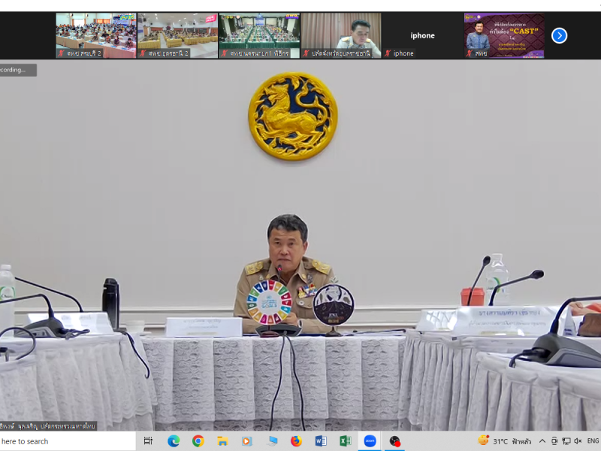
Task: Click the Windows taskbar search box
Action: (x=60, y=441)
